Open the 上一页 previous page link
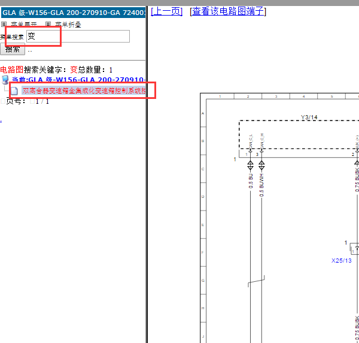Viewport: 359px width, 343px height. (x=167, y=11)
